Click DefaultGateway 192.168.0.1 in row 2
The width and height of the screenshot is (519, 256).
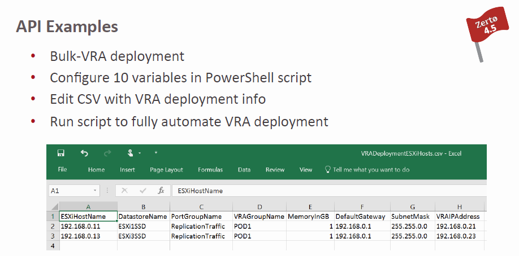click(362, 226)
